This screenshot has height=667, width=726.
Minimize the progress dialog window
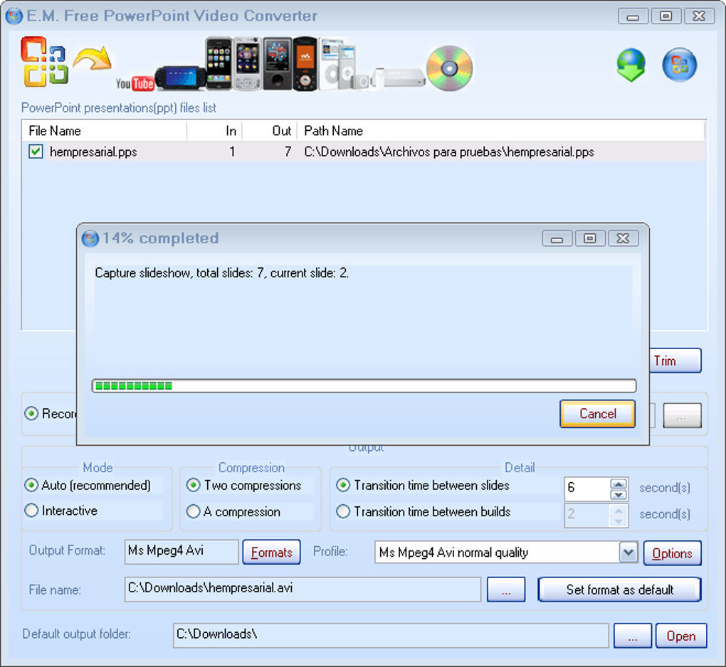(x=557, y=239)
